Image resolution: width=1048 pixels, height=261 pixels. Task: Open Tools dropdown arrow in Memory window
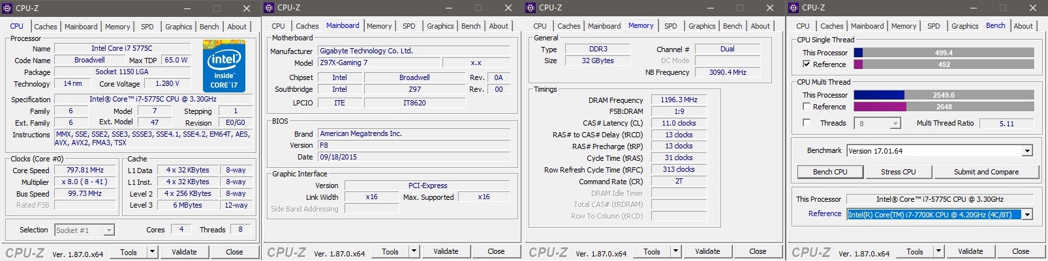point(675,251)
